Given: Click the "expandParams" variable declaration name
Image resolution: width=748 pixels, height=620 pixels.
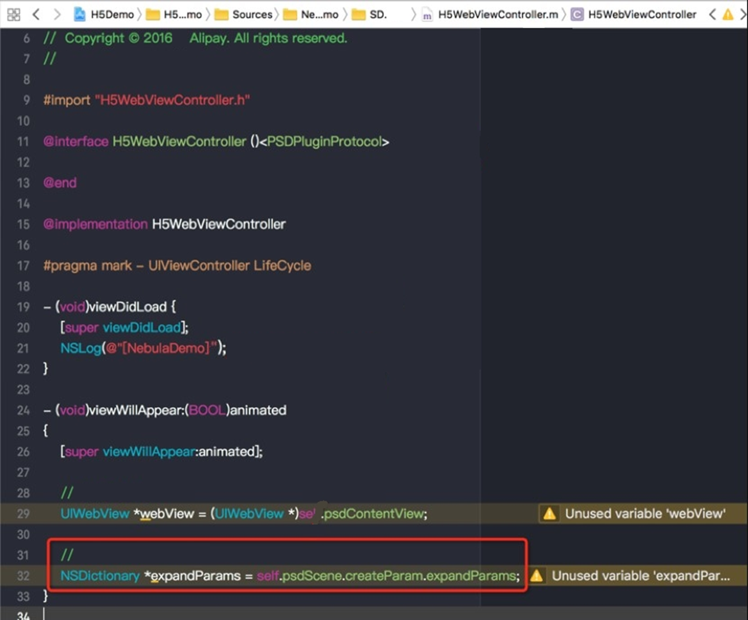Looking at the screenshot, I should (195, 576).
